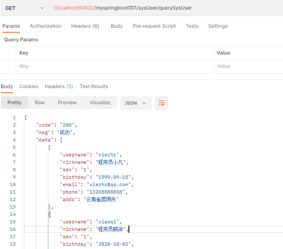Click the request URL field

pyautogui.click(x=165, y=8)
